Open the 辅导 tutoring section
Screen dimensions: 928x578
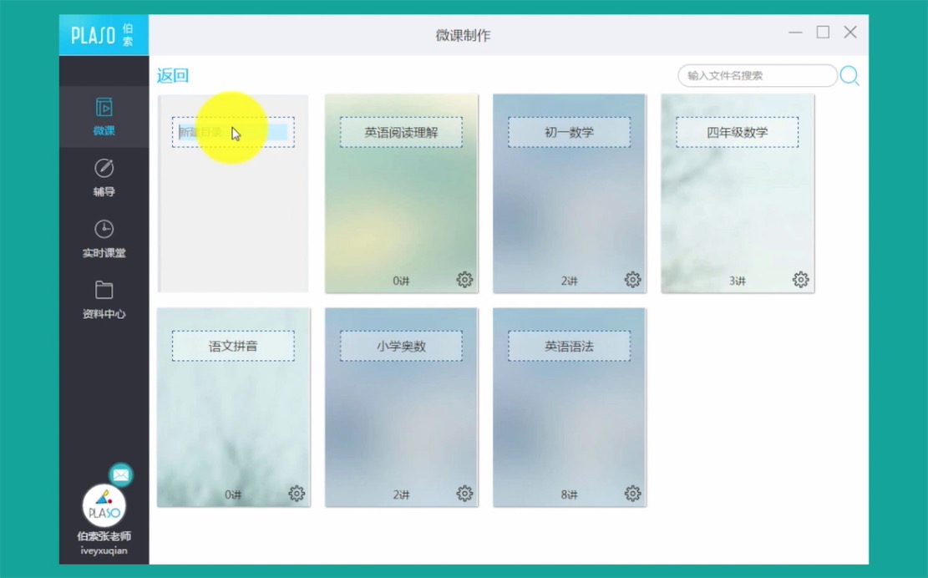[104, 177]
